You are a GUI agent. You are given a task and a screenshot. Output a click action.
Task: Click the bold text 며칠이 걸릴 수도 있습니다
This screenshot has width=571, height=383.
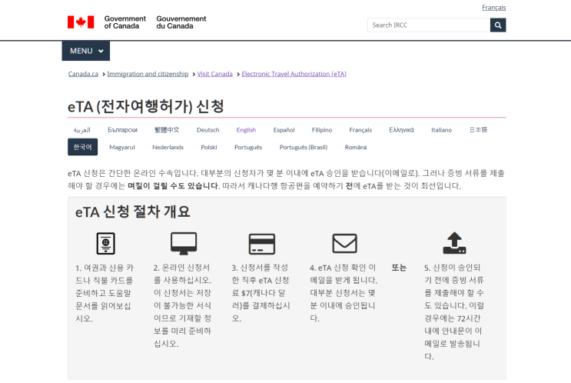[174, 186]
